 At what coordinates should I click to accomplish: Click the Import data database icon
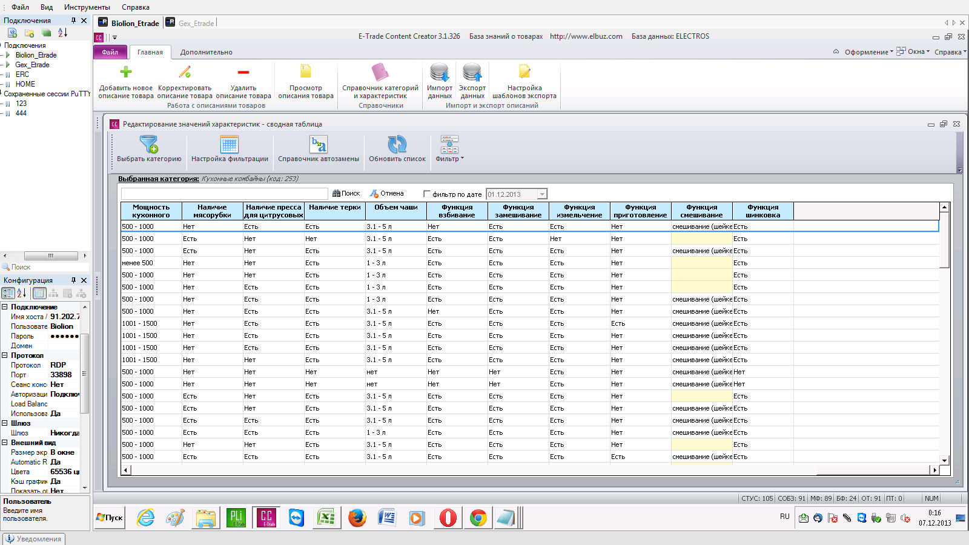[x=440, y=72]
